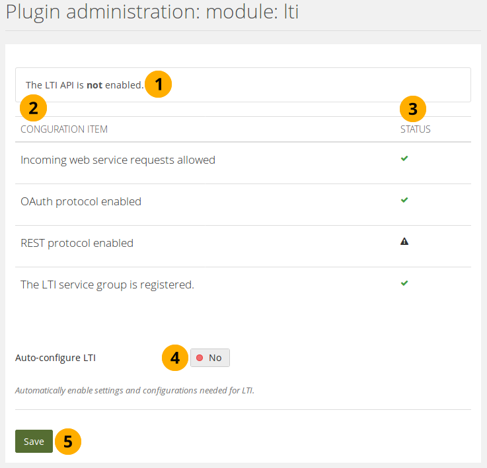487x468 pixels.
Task: Select the orange callout marker number 3
Action: [x=413, y=108]
